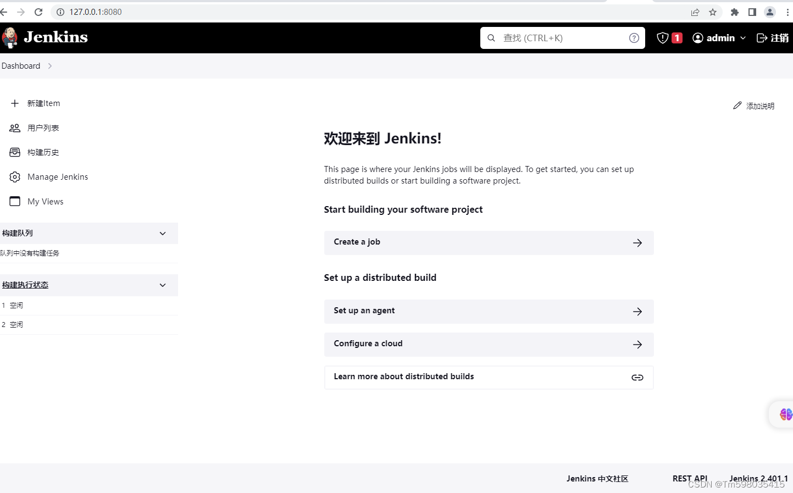Open REST API footer link

click(x=690, y=479)
